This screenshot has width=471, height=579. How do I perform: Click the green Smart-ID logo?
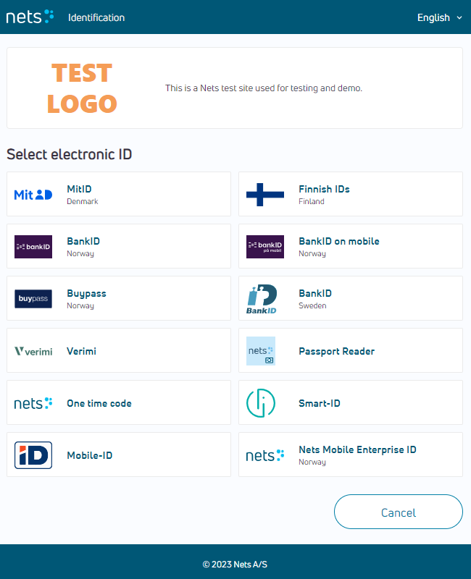tap(261, 403)
